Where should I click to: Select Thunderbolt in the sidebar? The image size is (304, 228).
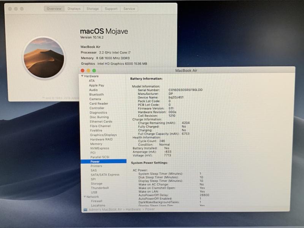[100, 188]
